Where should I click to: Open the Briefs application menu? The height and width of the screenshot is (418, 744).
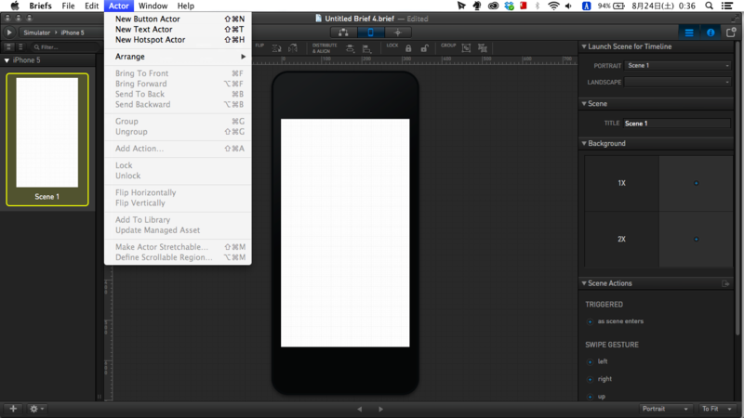point(40,6)
